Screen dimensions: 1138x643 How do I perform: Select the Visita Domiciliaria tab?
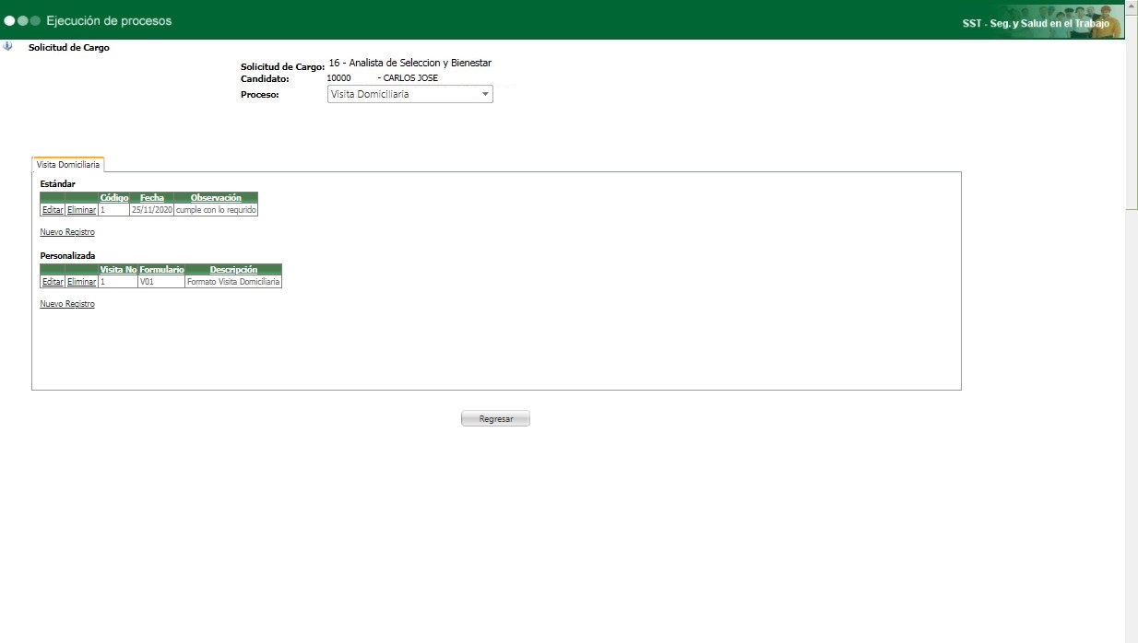(67, 164)
